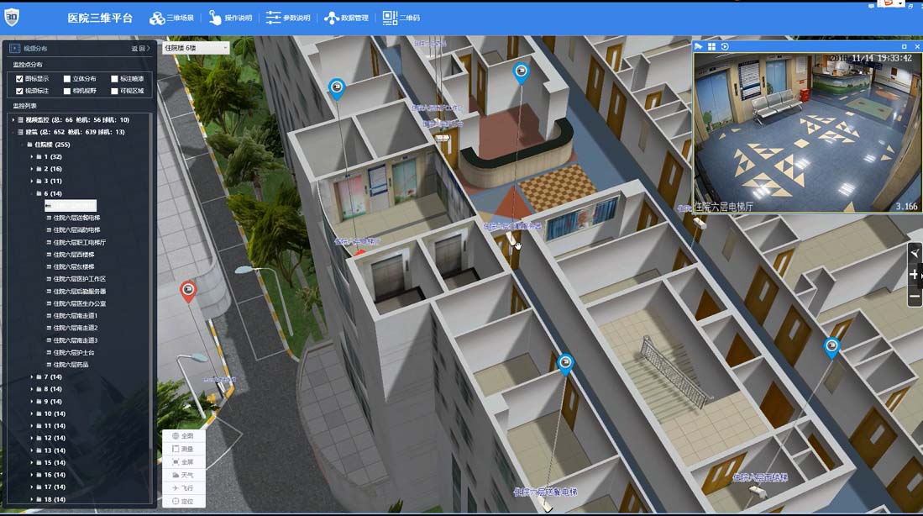923x516 pixels.
Task: Zoom out with the minus map button
Action: point(915,296)
